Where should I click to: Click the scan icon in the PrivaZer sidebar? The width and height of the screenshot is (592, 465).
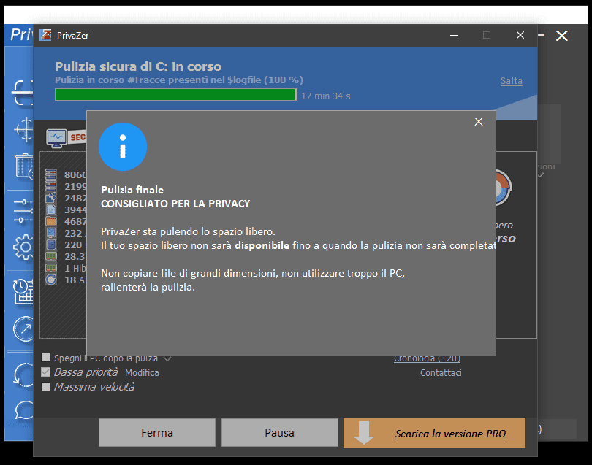(23, 93)
